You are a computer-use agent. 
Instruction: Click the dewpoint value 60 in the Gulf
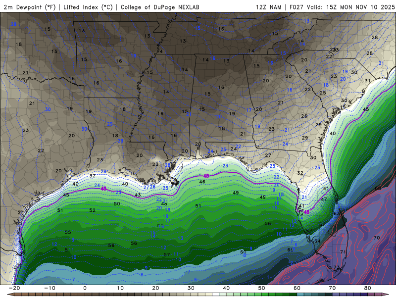point(243,252)
